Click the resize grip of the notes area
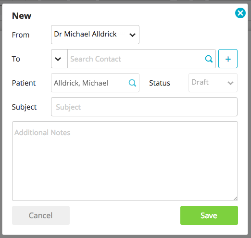Viewport: 251px width, 238px height. click(235, 199)
